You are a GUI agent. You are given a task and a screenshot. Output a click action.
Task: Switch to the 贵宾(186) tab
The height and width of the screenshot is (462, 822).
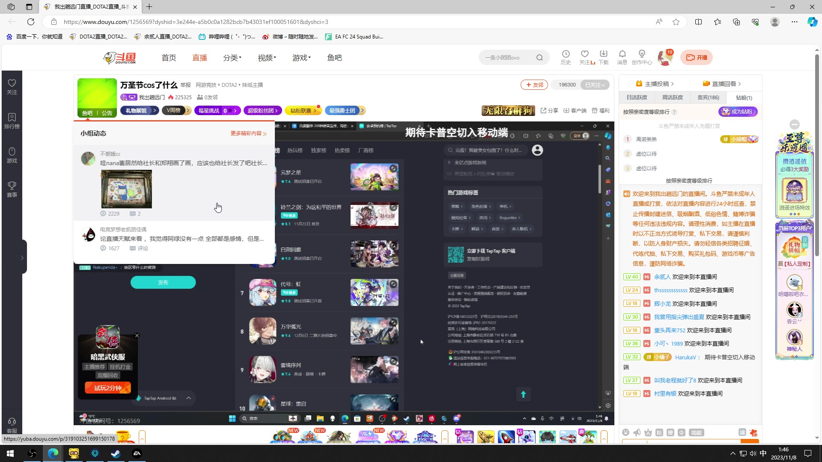point(708,98)
